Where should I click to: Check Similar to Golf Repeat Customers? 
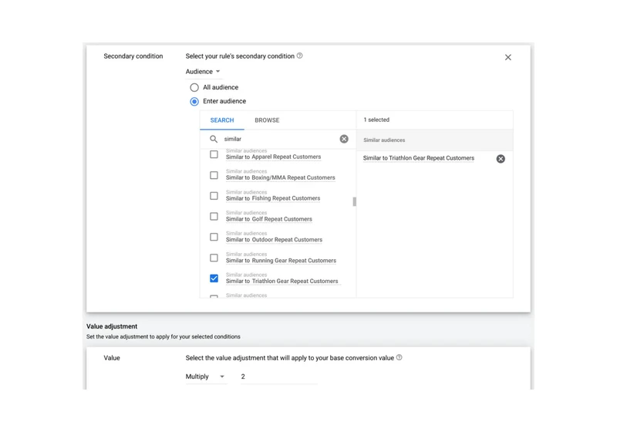pyautogui.click(x=214, y=217)
